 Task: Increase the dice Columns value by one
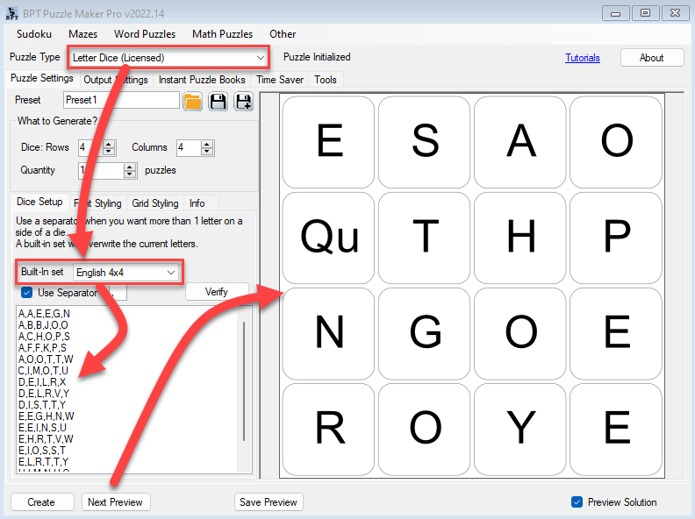208,144
